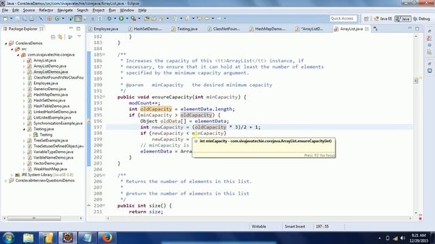The width and height of the screenshot is (435, 244).
Task: Click the Console icon in right trim bar
Action: click(430, 70)
